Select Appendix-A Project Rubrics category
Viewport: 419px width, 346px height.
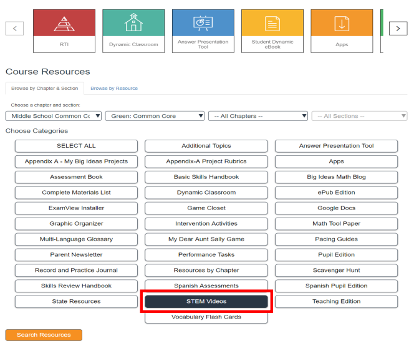206,161
